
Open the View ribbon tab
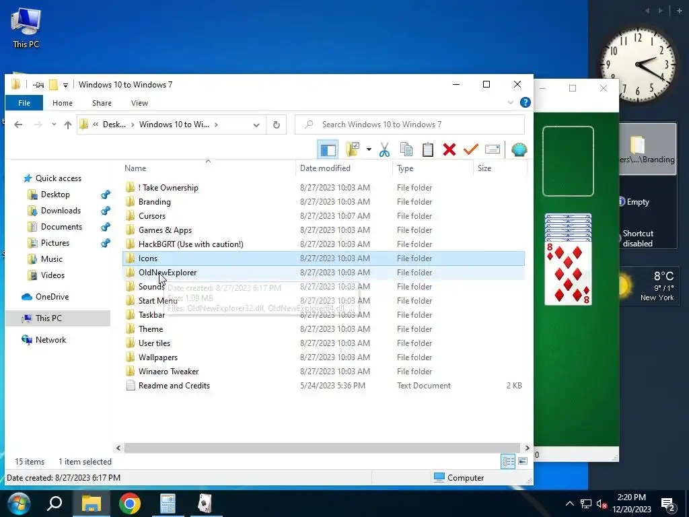(139, 103)
